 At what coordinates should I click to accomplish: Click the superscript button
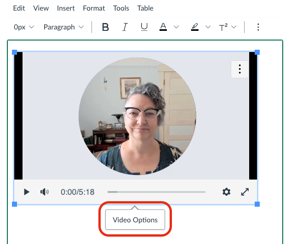pos(223,27)
